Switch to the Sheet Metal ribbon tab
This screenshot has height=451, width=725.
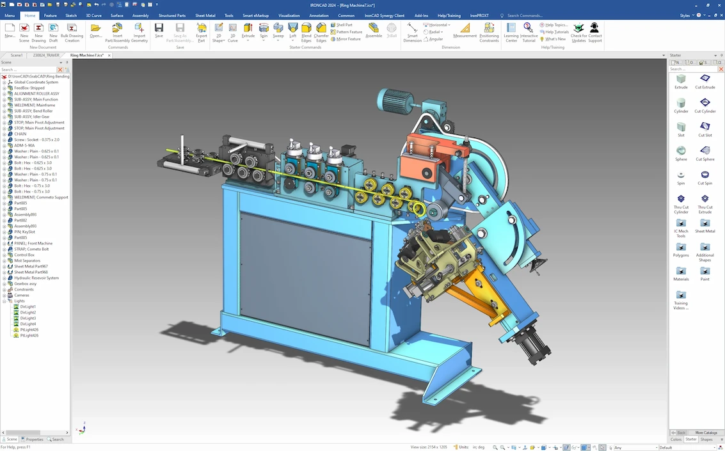coord(205,15)
